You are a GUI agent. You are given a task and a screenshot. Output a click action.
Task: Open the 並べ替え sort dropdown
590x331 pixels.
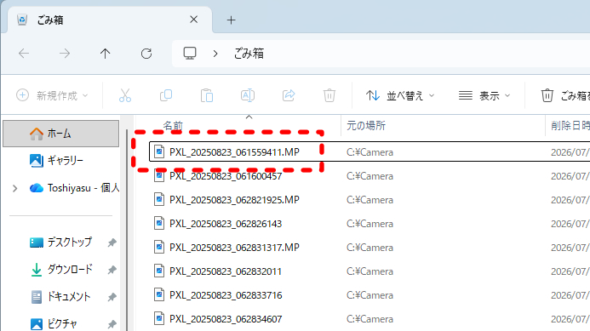pos(400,95)
